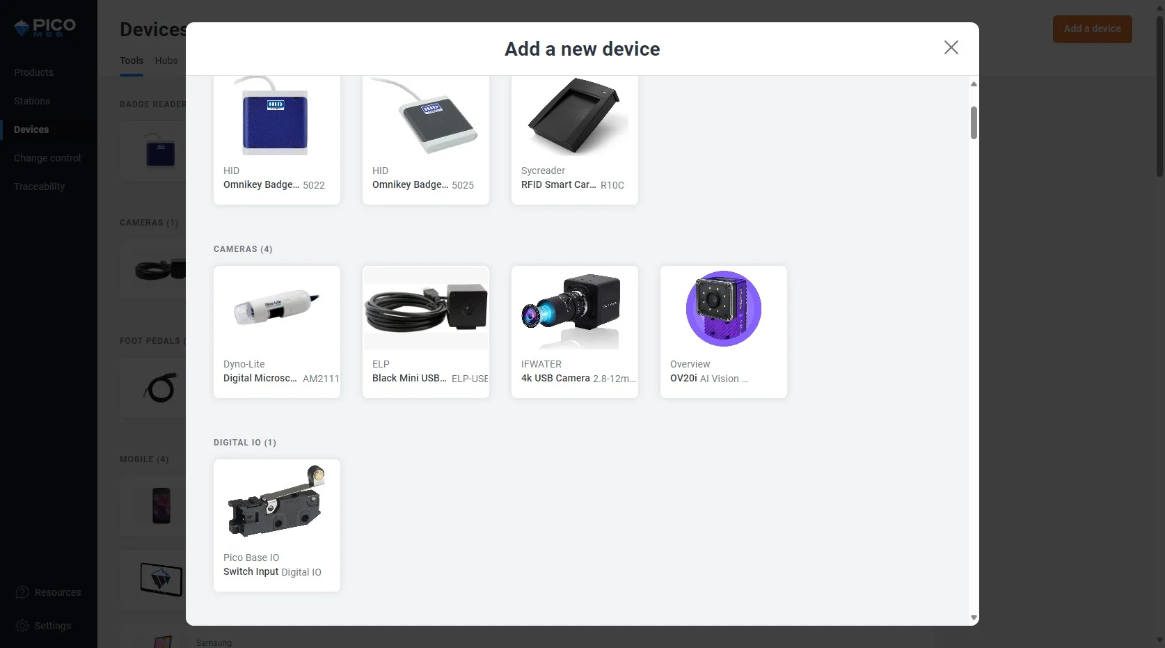This screenshot has width=1165, height=648.
Task: Open Settings gear icon in sidebar
Action: 22,626
